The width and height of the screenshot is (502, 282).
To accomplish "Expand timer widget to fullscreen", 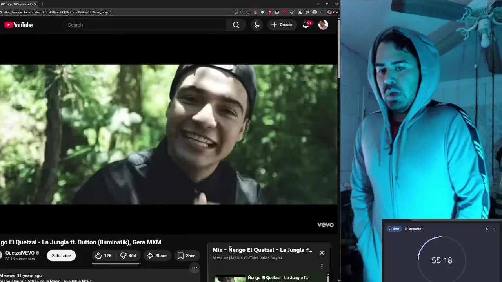I will [x=494, y=229].
